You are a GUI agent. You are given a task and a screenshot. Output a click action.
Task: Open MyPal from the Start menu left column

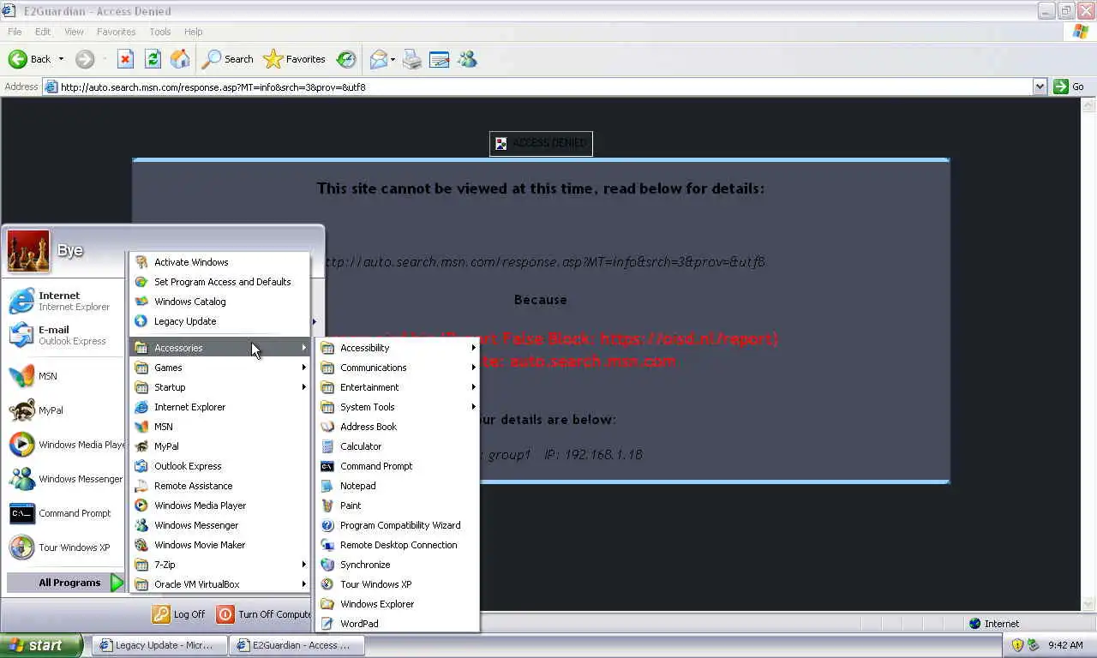pos(65,410)
